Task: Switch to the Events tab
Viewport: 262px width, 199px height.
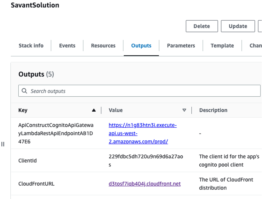Action: coord(67,45)
